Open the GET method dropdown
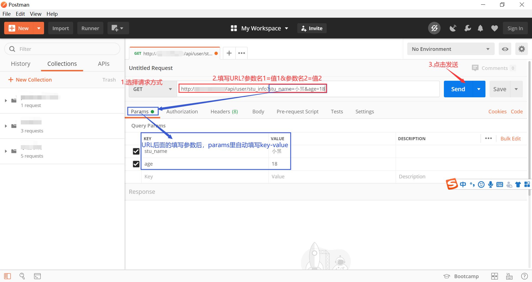532x282 pixels. (x=153, y=89)
